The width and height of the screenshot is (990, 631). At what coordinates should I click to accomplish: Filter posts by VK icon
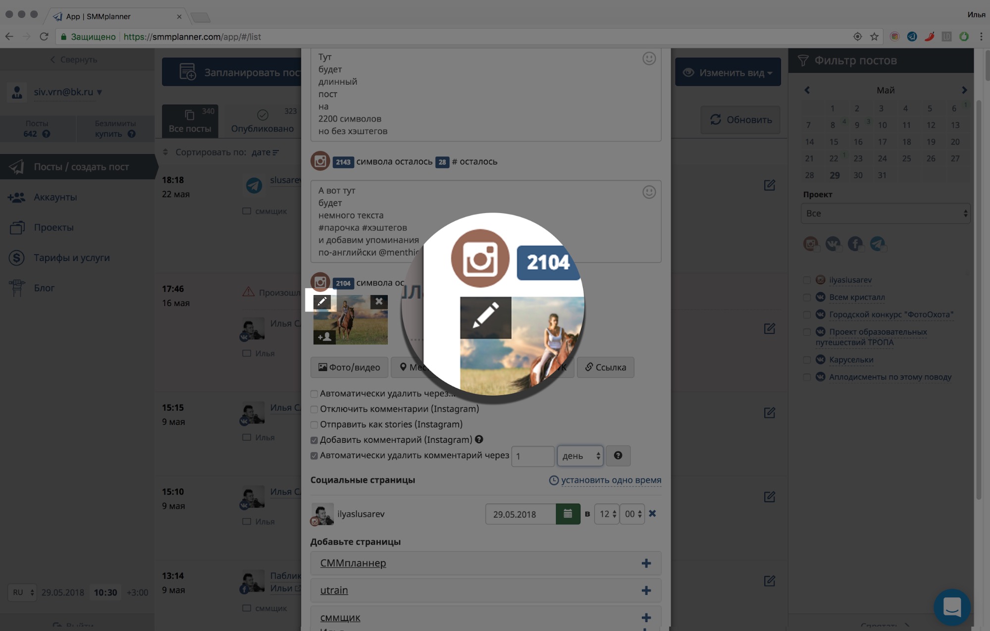pos(833,244)
